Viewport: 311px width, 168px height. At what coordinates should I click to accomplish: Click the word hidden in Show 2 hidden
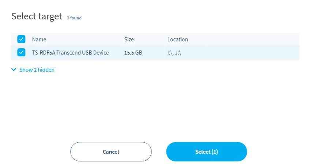tap(46, 70)
